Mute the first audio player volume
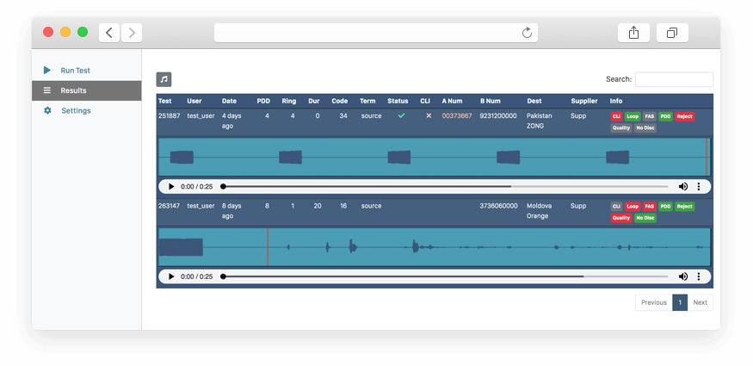Image resolution: width=753 pixels, height=366 pixels. pyautogui.click(x=683, y=187)
